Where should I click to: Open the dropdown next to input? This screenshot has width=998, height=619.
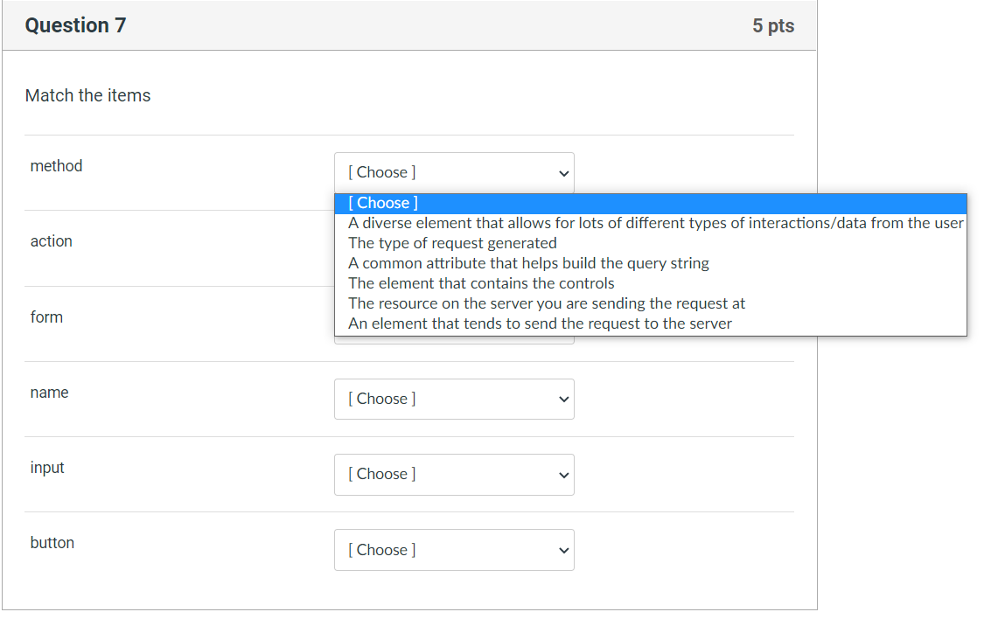click(453, 474)
